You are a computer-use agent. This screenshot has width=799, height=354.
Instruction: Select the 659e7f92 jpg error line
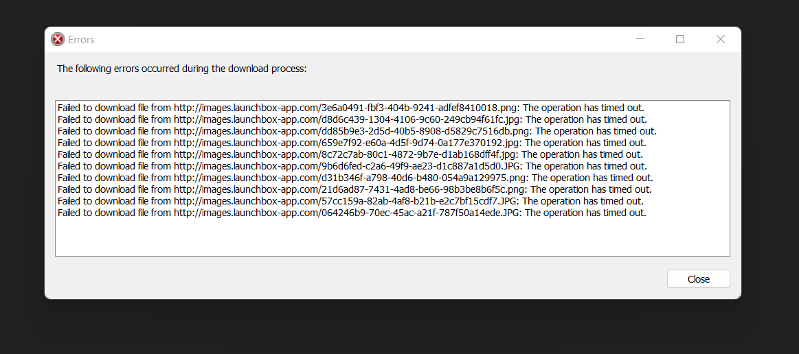pos(352,143)
